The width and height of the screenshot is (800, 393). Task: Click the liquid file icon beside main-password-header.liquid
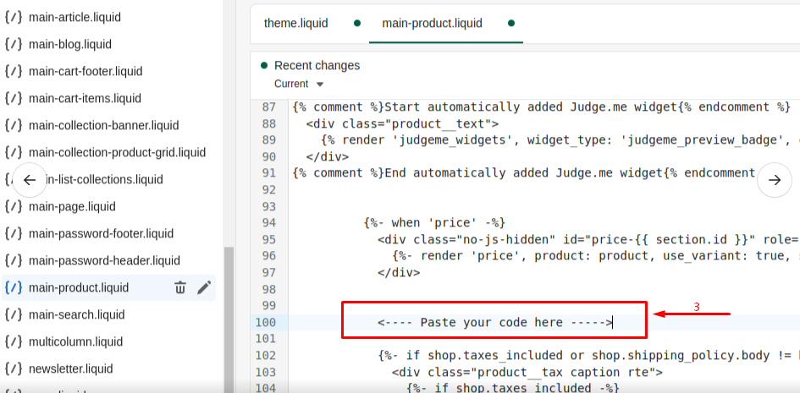pyautogui.click(x=14, y=260)
